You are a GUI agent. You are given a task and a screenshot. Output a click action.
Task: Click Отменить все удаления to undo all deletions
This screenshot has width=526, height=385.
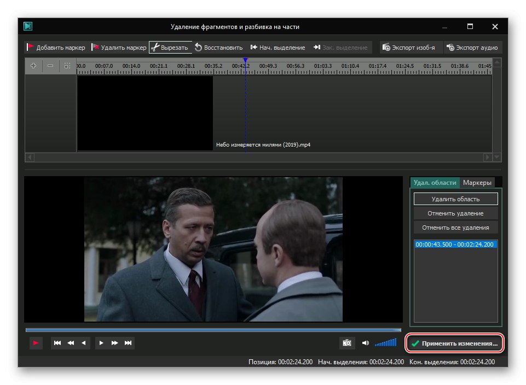pyautogui.click(x=455, y=227)
